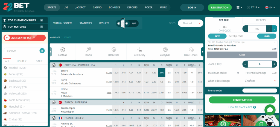The image size is (280, 127).
Task: Open language selector UK flag
Action: [267, 7]
